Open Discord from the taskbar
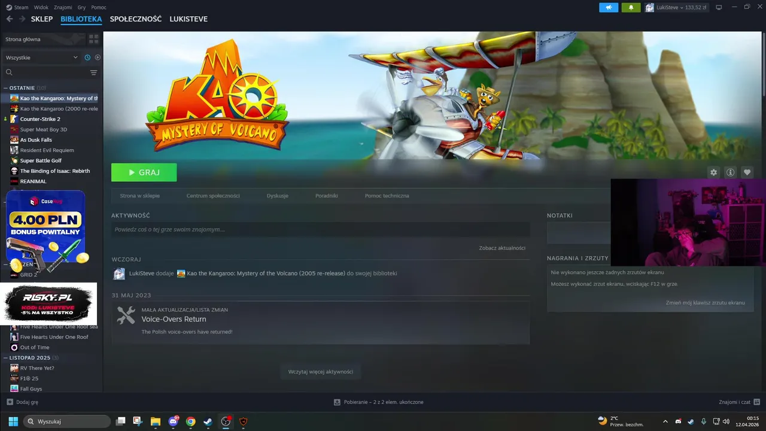The width and height of the screenshot is (766, 431). (174, 421)
